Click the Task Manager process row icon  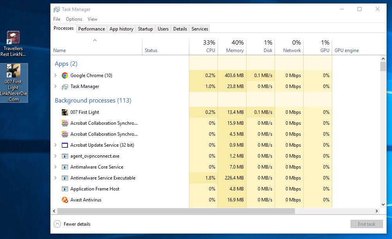coord(65,86)
